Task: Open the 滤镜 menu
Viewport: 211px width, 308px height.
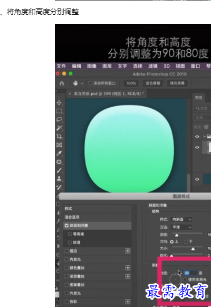Action: tap(153, 66)
